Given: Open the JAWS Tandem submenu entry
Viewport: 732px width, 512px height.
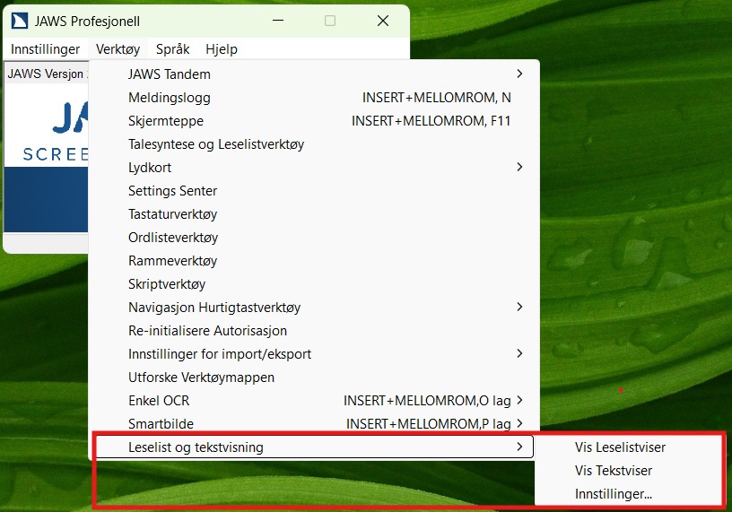Looking at the screenshot, I should pos(314,74).
